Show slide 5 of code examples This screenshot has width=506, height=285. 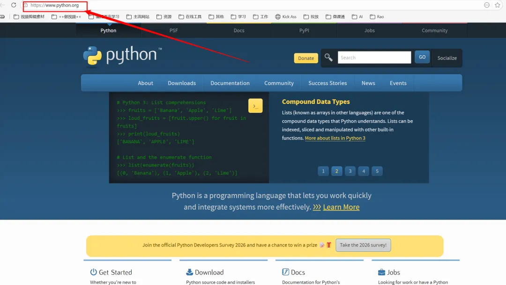(x=377, y=171)
